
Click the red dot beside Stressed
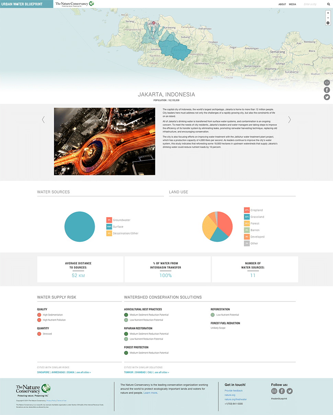click(x=39, y=334)
